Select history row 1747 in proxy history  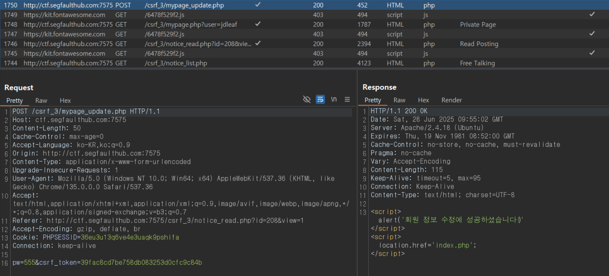(304, 34)
